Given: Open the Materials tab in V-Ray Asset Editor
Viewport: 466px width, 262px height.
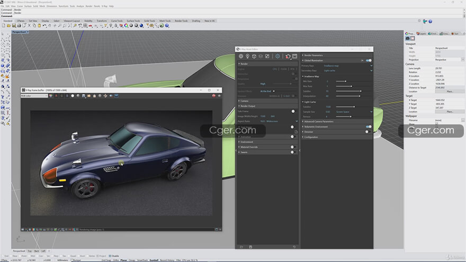Looking at the screenshot, I should 241,56.
